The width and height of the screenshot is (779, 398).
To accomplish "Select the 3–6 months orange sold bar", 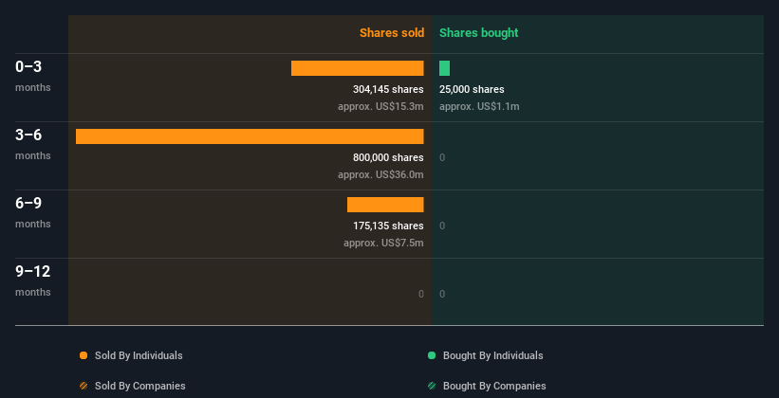I will click(x=250, y=136).
